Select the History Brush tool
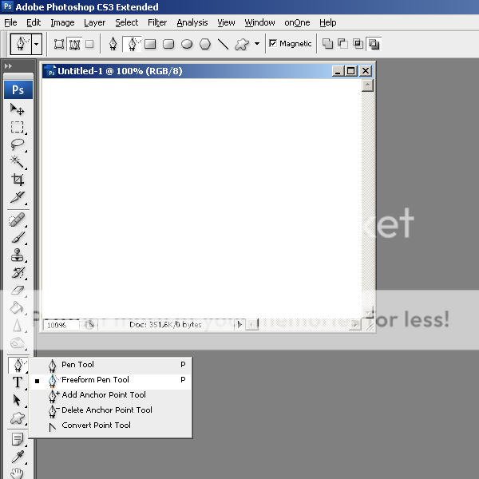 tap(17, 272)
